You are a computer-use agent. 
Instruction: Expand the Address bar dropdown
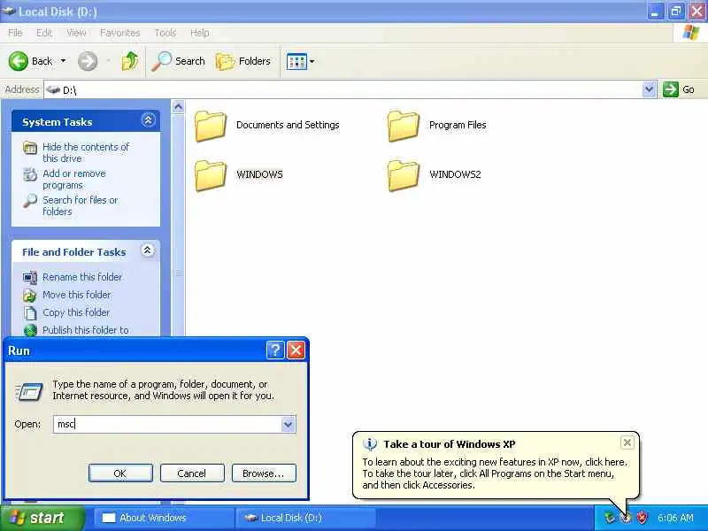[649, 89]
